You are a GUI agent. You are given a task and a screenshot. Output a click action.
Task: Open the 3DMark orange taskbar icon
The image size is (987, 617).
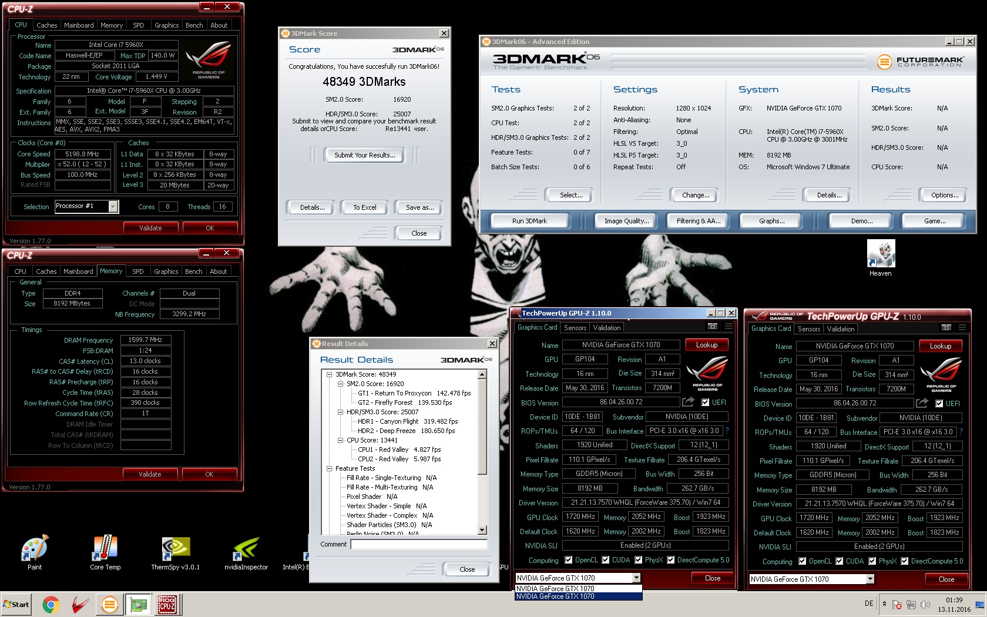(x=109, y=604)
